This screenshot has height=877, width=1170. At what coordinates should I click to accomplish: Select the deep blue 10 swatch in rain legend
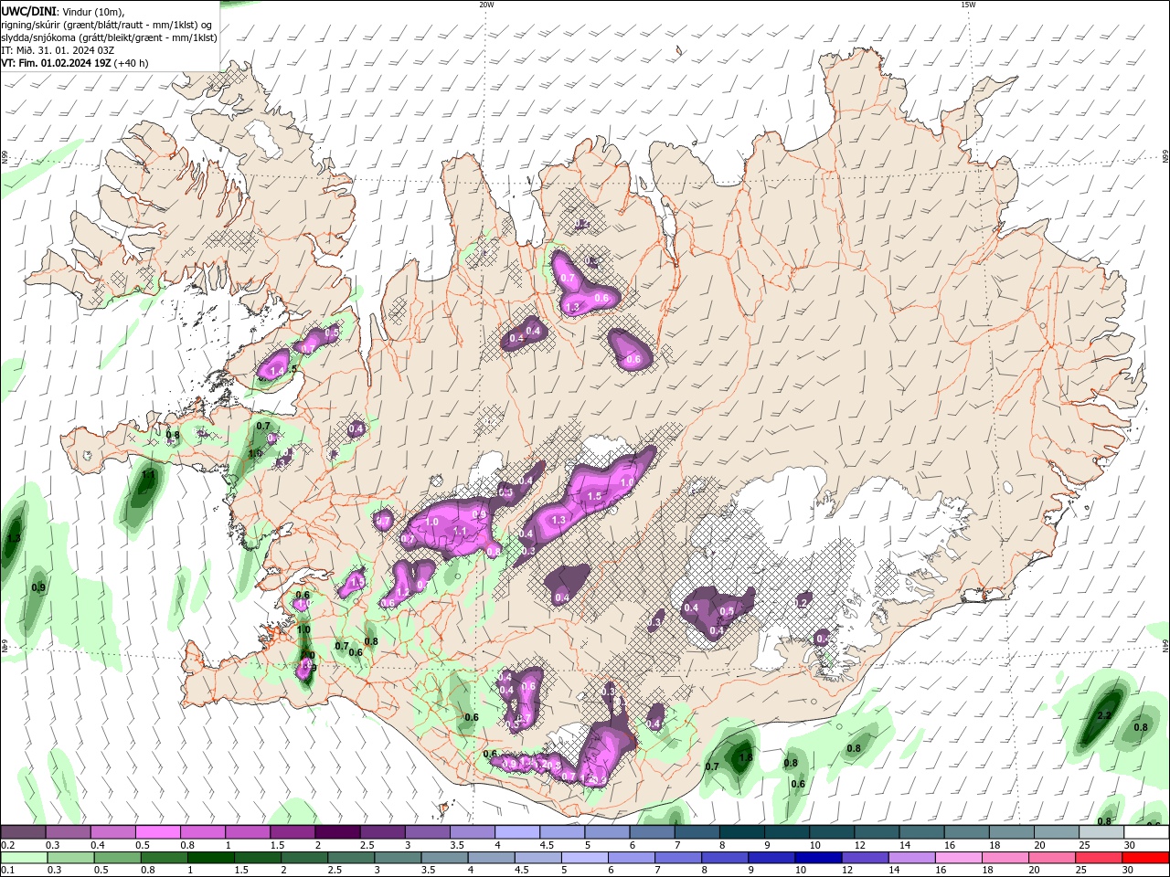tap(819, 858)
